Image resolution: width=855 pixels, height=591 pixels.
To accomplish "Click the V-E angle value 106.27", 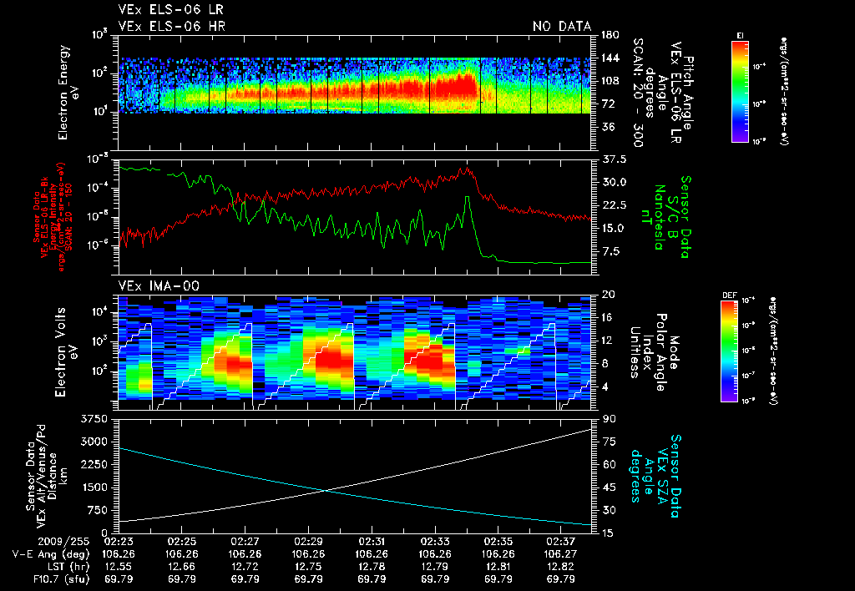I will tap(561, 554).
